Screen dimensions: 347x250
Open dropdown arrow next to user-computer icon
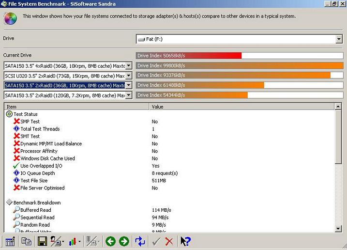pos(63,242)
